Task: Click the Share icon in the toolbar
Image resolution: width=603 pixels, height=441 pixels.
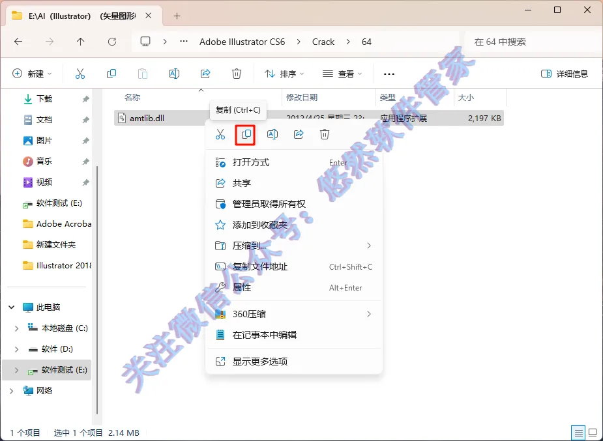Action: click(205, 74)
